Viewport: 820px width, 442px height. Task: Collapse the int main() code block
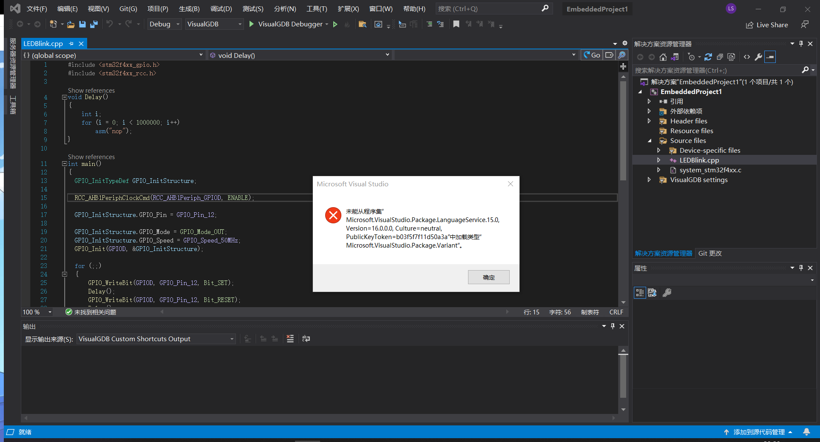click(x=65, y=164)
